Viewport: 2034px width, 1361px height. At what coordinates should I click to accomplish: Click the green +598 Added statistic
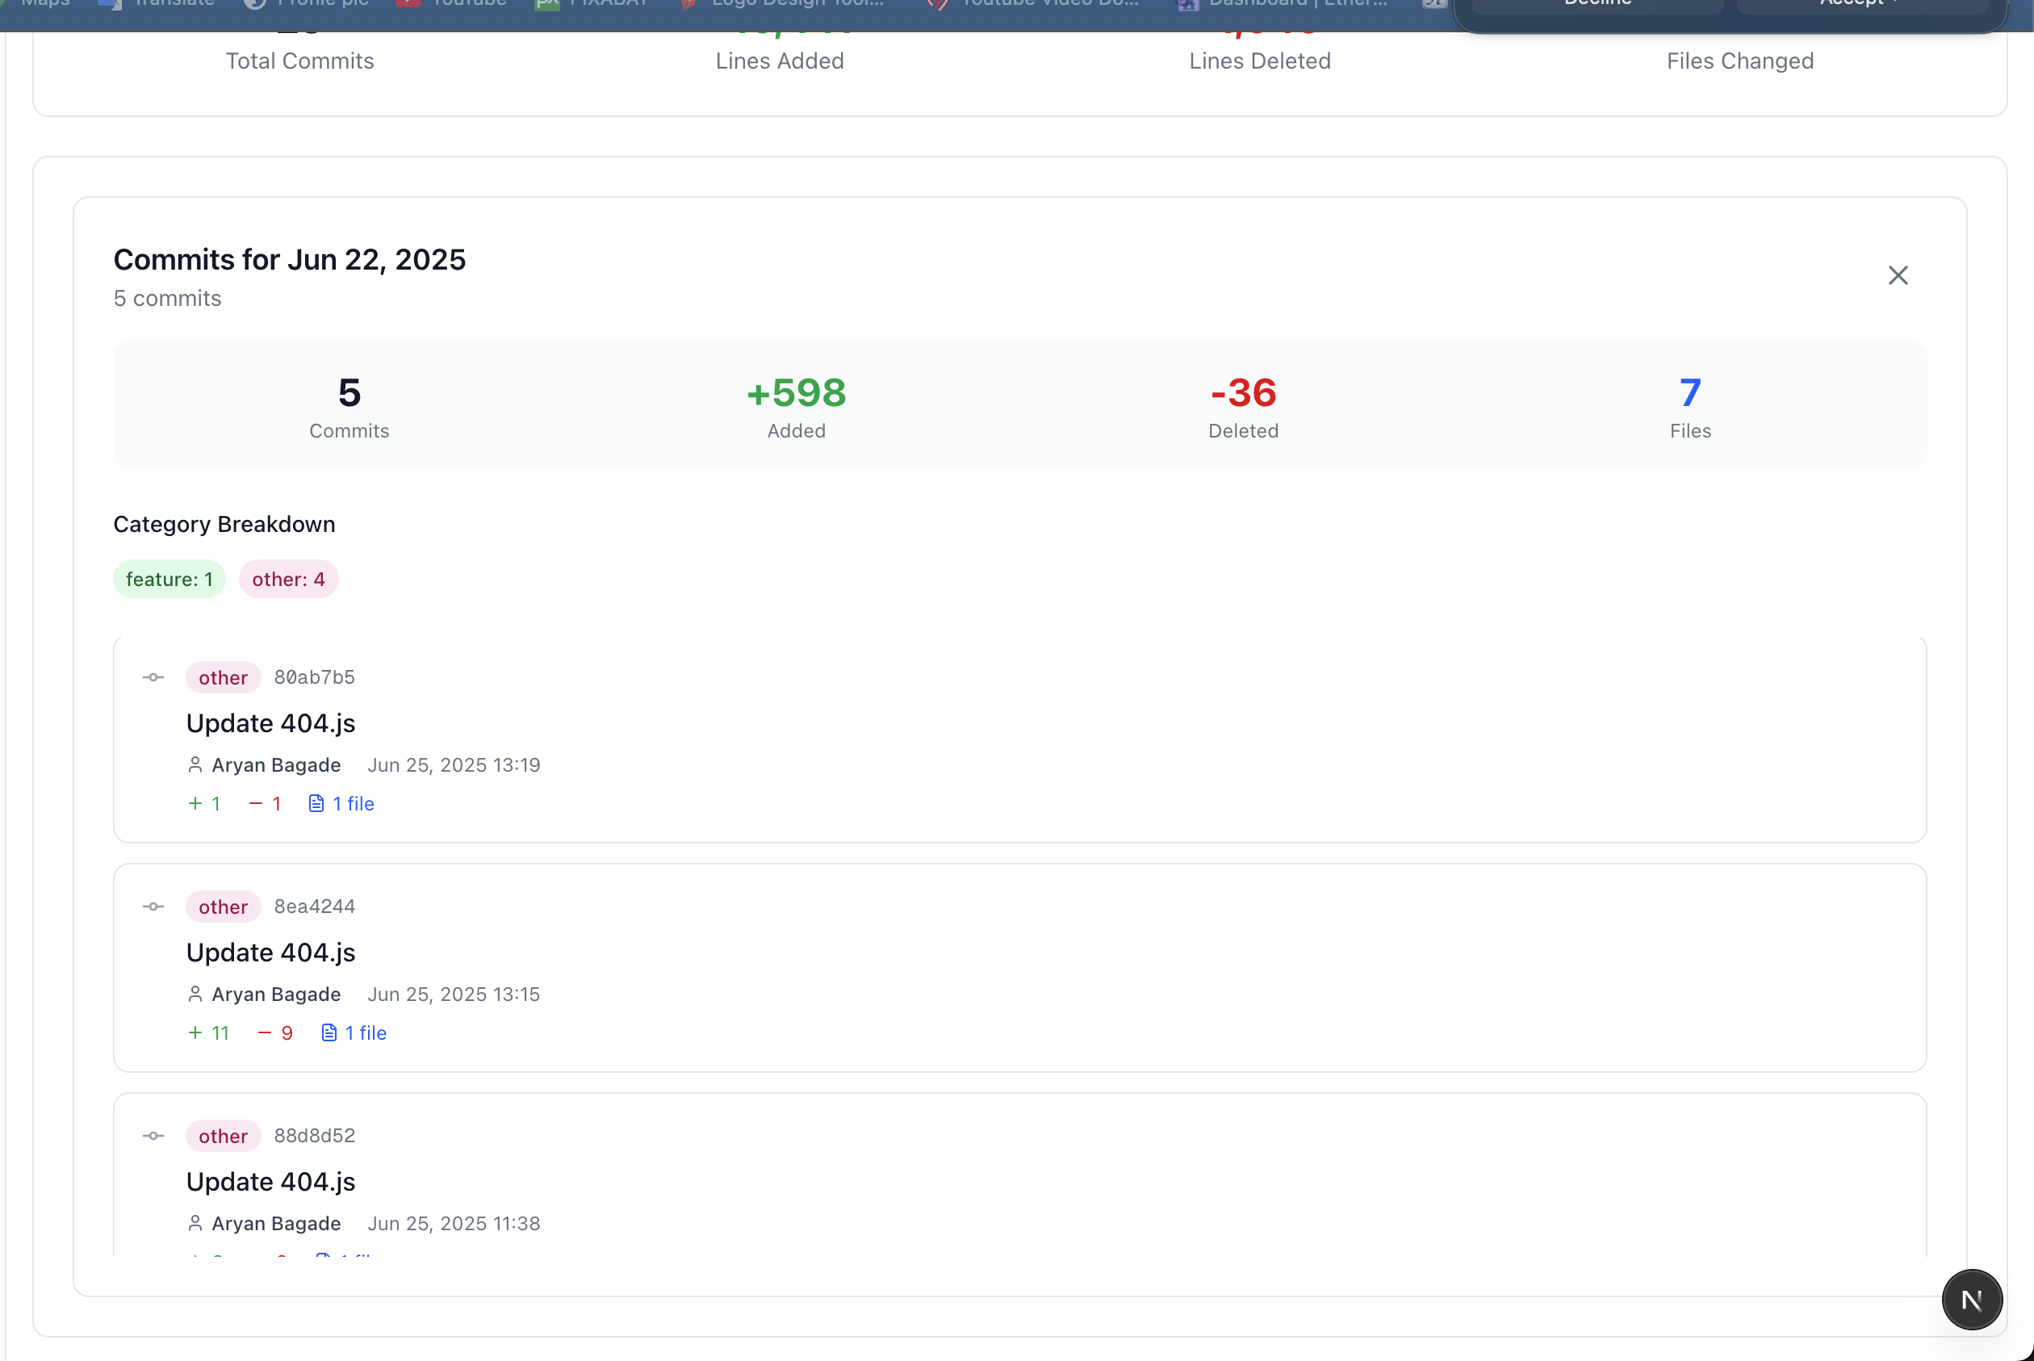pyautogui.click(x=796, y=393)
